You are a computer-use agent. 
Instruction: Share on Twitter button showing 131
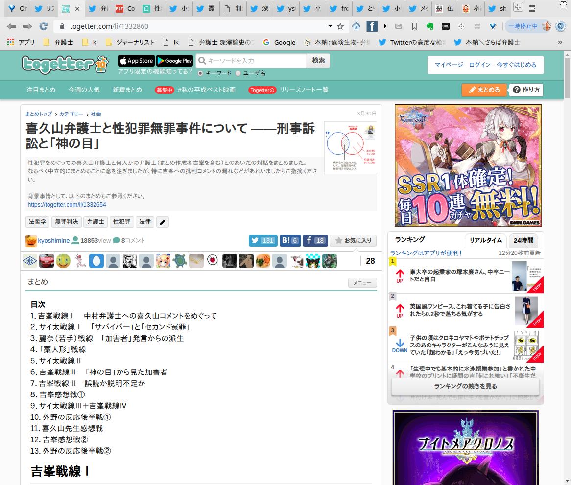pos(263,240)
